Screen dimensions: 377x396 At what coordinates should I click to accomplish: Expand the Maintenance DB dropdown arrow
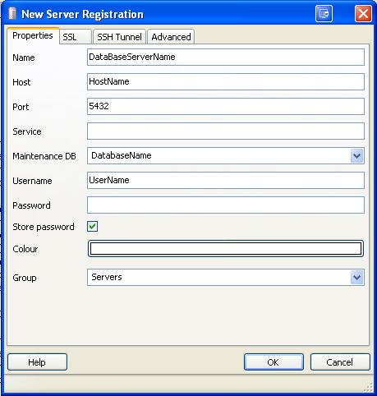pyautogui.click(x=356, y=155)
